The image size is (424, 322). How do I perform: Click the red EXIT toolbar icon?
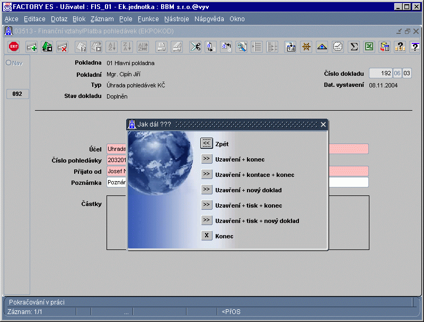click(14, 47)
